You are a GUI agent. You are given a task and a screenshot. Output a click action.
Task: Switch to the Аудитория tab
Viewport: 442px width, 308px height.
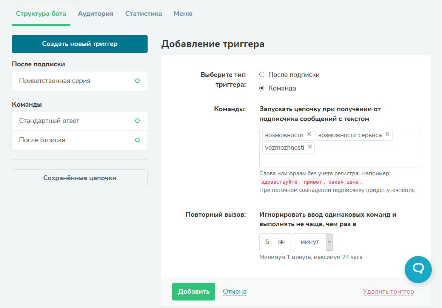95,14
